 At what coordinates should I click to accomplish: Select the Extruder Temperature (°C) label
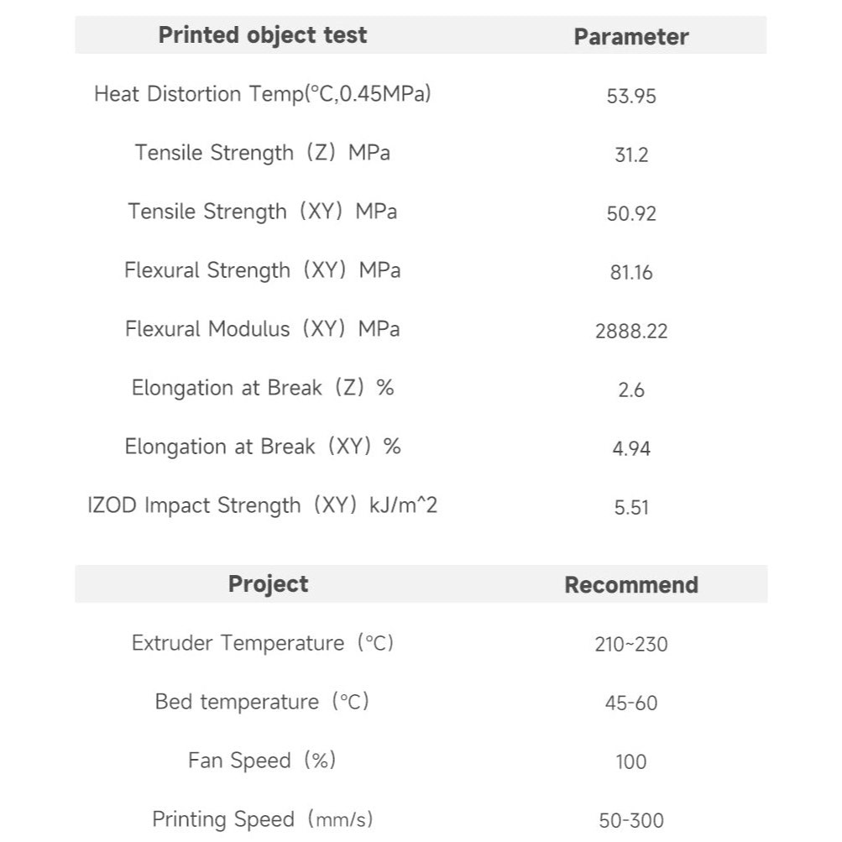pos(262,643)
